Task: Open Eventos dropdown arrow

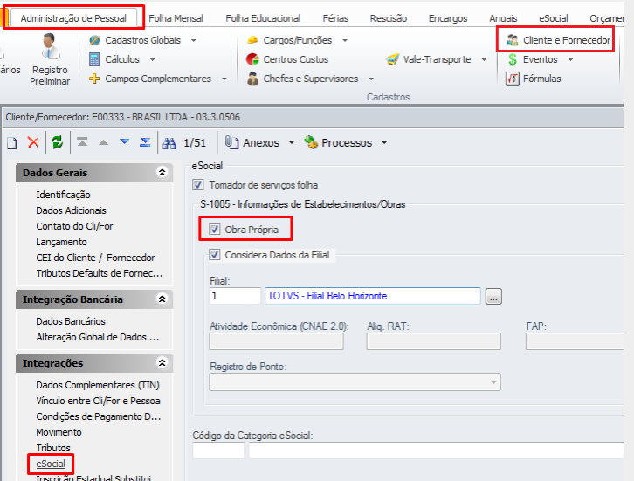Action: coord(570,60)
